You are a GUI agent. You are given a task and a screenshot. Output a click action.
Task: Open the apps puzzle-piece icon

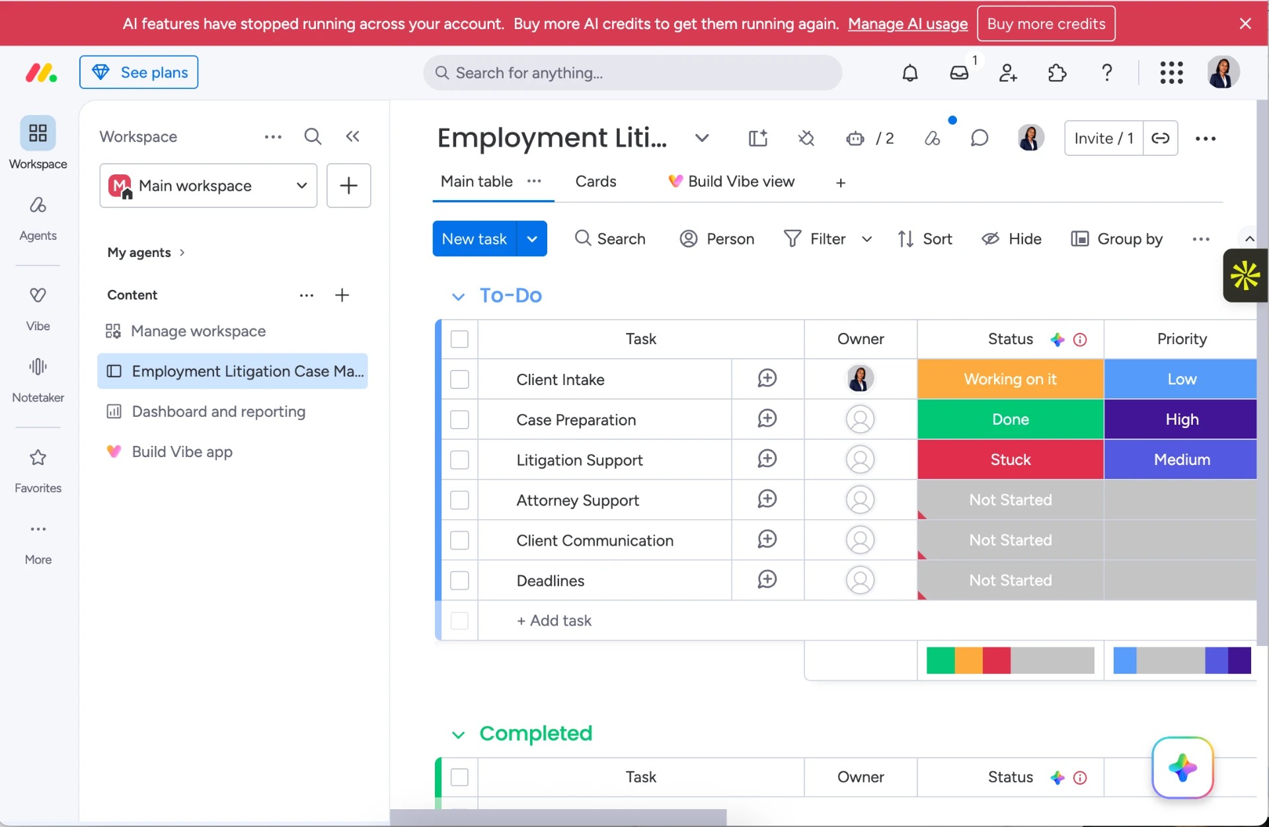[x=1057, y=73]
